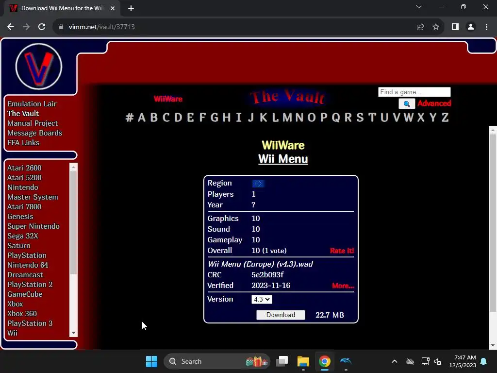Open the browser side panel
The width and height of the screenshot is (497, 373).
coord(455,27)
